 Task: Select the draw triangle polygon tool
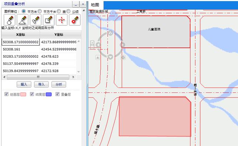23,20
